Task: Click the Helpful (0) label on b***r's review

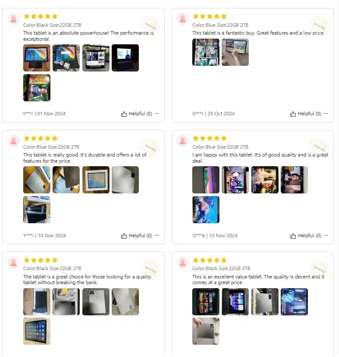Action: [x=310, y=114]
